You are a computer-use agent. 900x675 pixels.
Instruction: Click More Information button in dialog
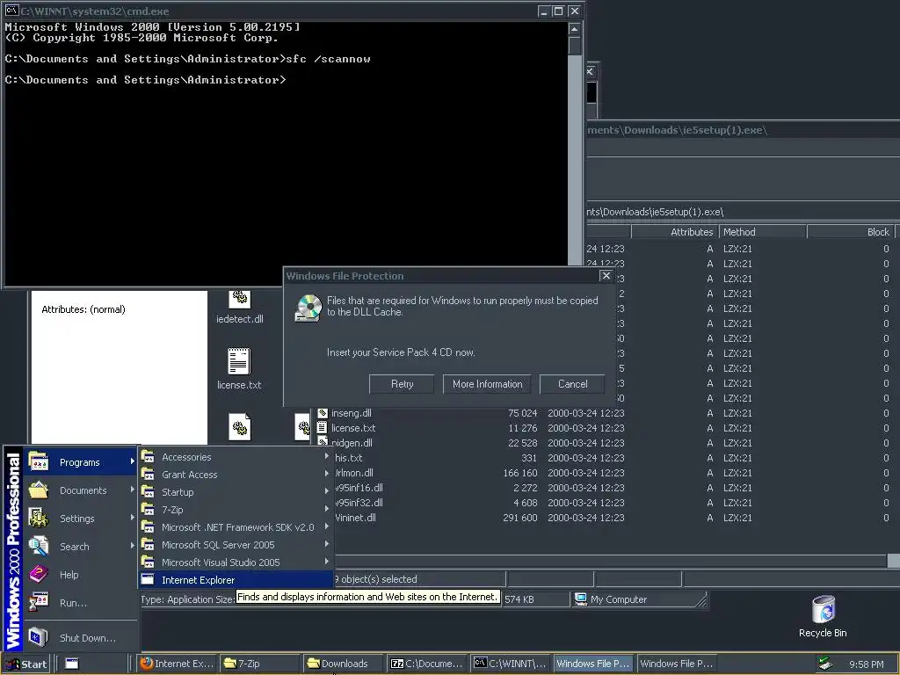click(487, 384)
